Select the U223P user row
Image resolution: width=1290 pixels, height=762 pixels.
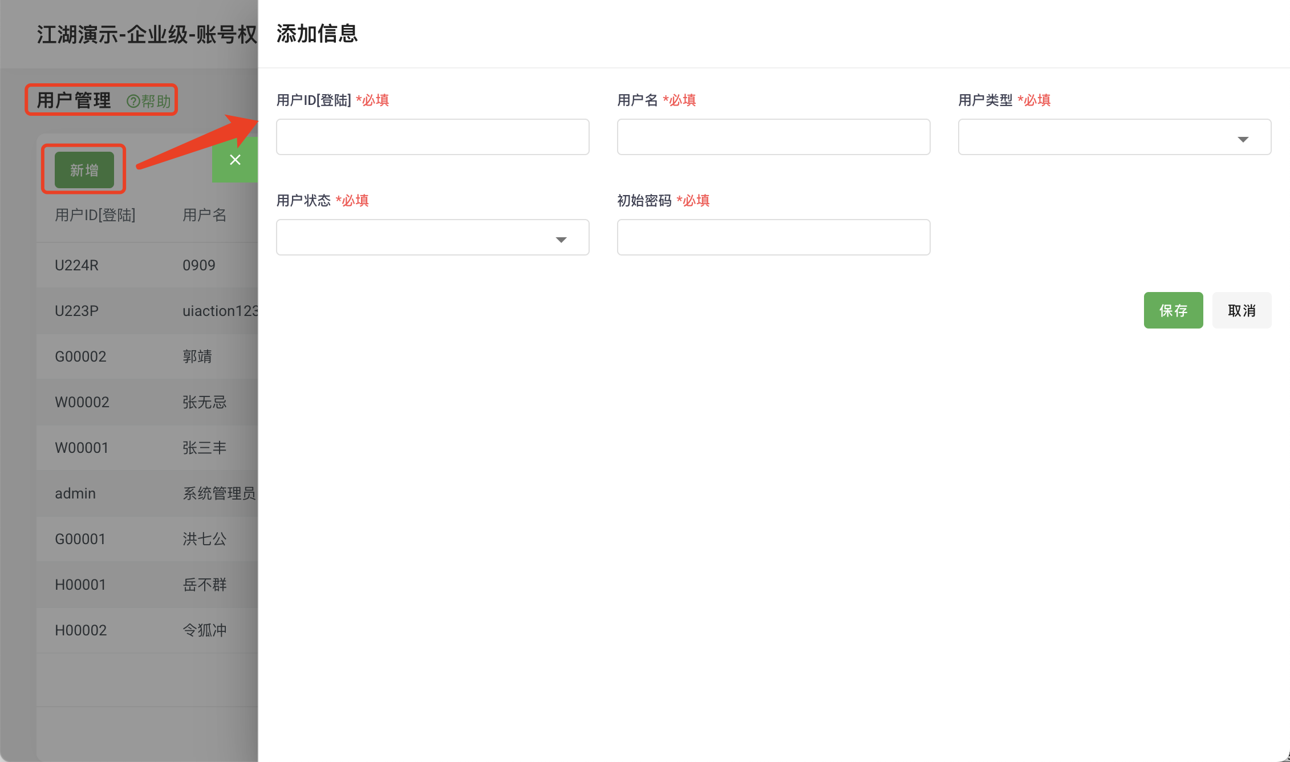click(x=76, y=311)
